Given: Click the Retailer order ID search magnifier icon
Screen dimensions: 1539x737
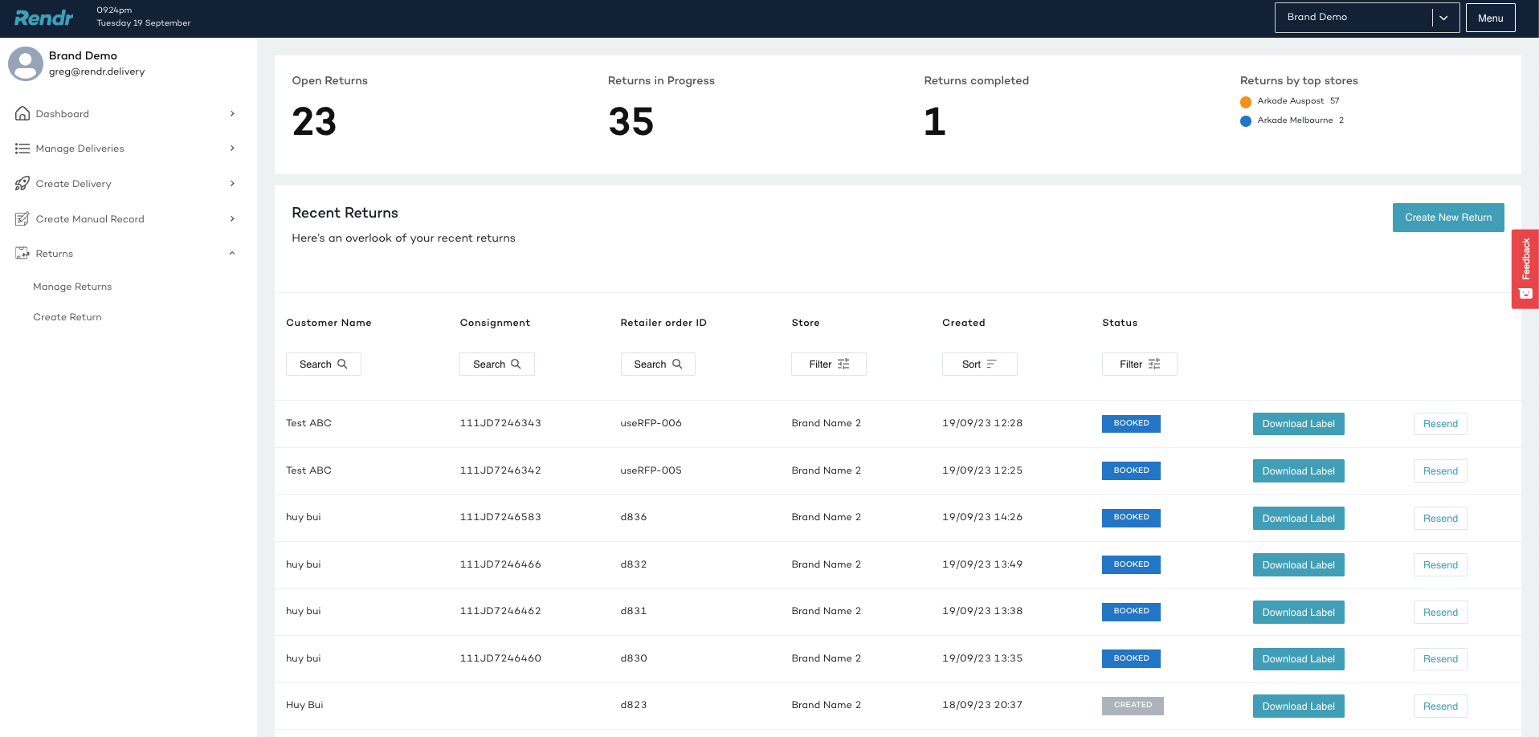Looking at the screenshot, I should coord(677,364).
